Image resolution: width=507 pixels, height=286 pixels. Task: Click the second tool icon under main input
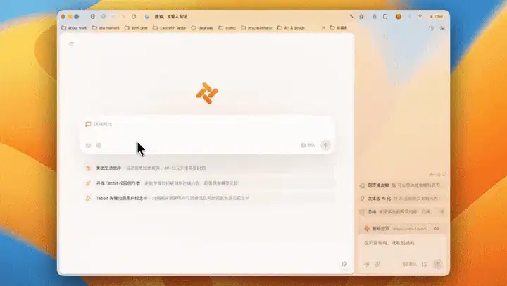[x=99, y=146]
